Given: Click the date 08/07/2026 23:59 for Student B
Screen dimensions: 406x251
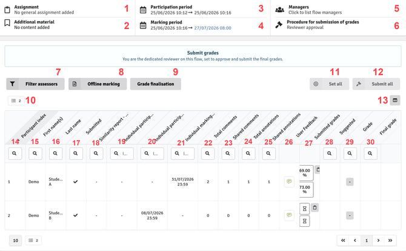Looking at the screenshot, I should pyautogui.click(x=152, y=215).
